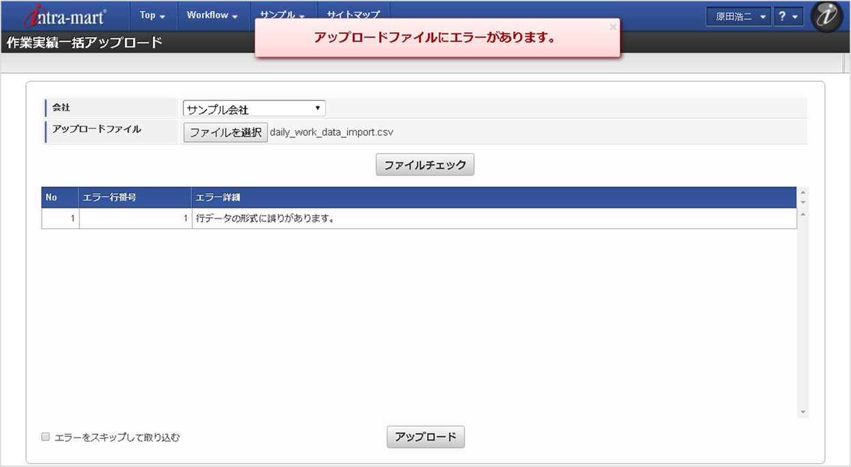
Task: Open the サンプル会社 company dropdown
Action: [254, 109]
